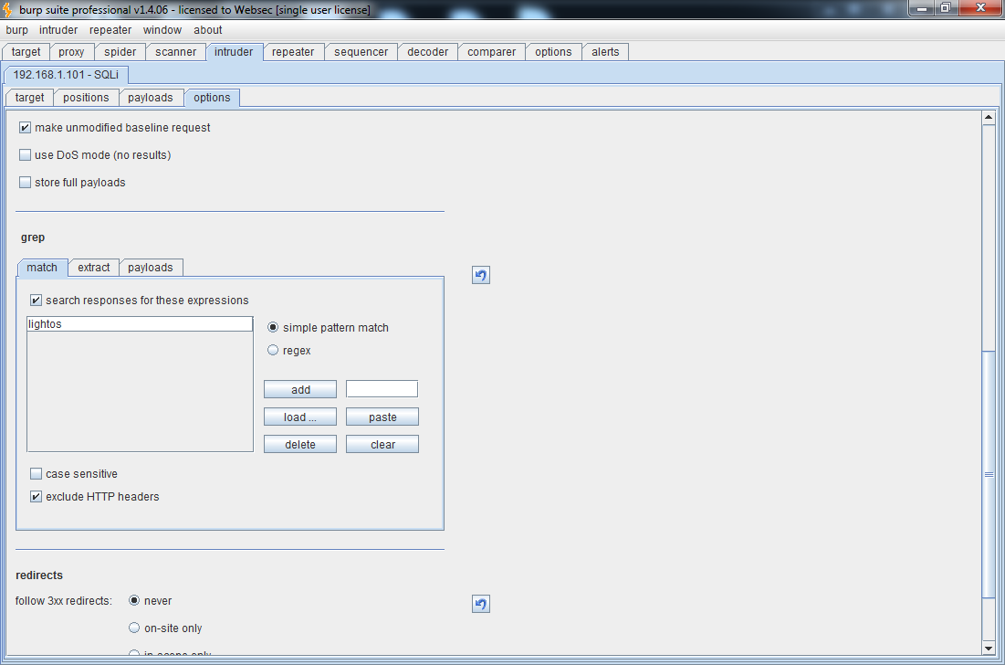Click the load ... button
The image size is (1005, 665).
(300, 417)
